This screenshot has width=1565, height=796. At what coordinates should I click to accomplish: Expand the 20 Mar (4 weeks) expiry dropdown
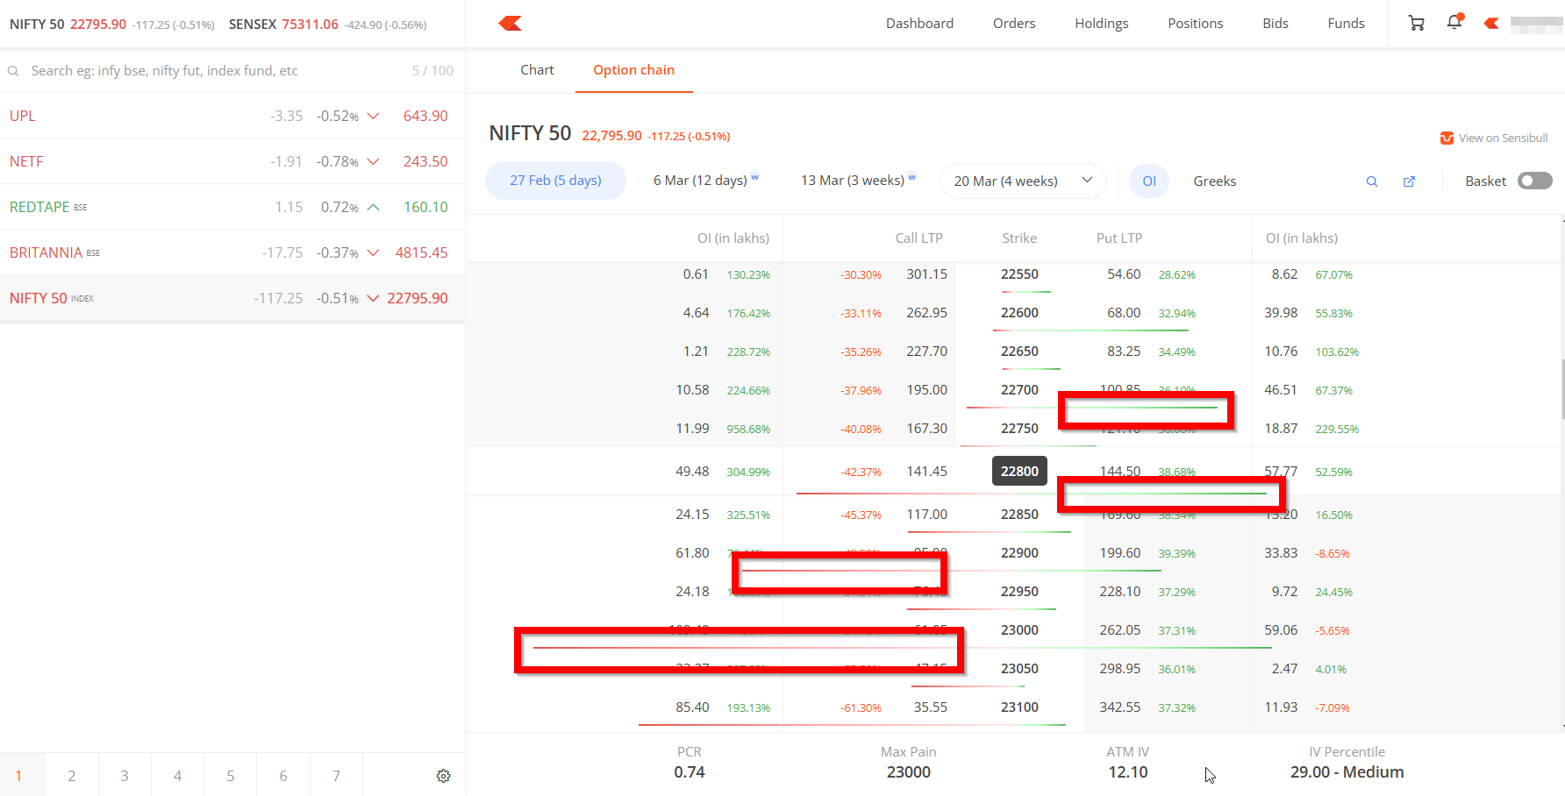point(1023,181)
